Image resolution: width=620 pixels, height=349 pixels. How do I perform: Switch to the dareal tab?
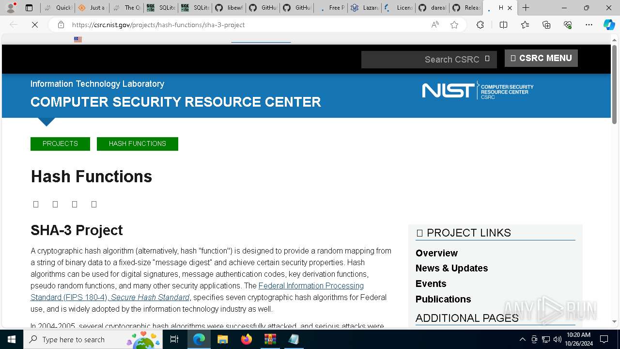(x=433, y=8)
